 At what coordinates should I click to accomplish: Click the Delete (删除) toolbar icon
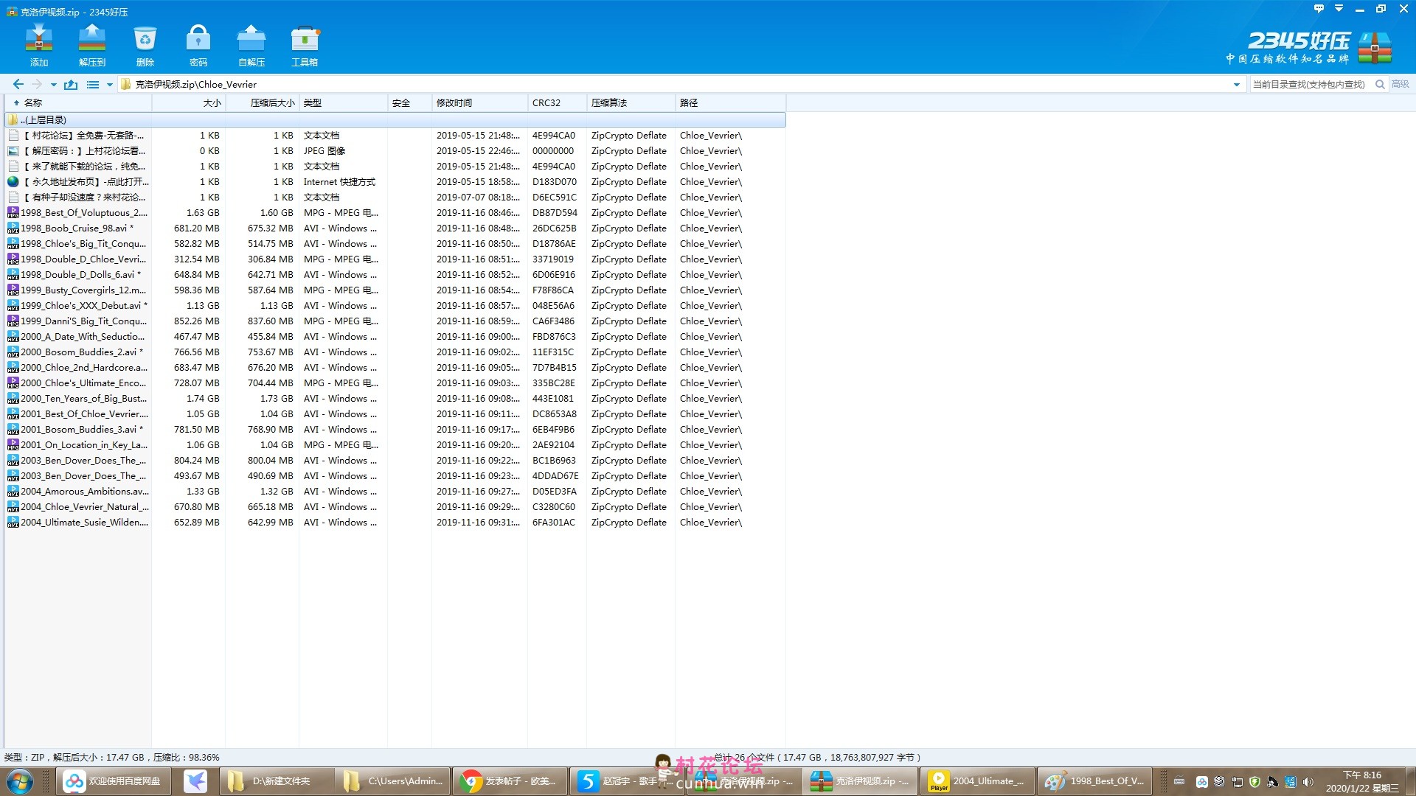(x=145, y=46)
